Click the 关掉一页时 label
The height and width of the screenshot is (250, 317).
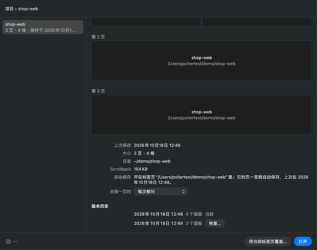[x=120, y=191]
